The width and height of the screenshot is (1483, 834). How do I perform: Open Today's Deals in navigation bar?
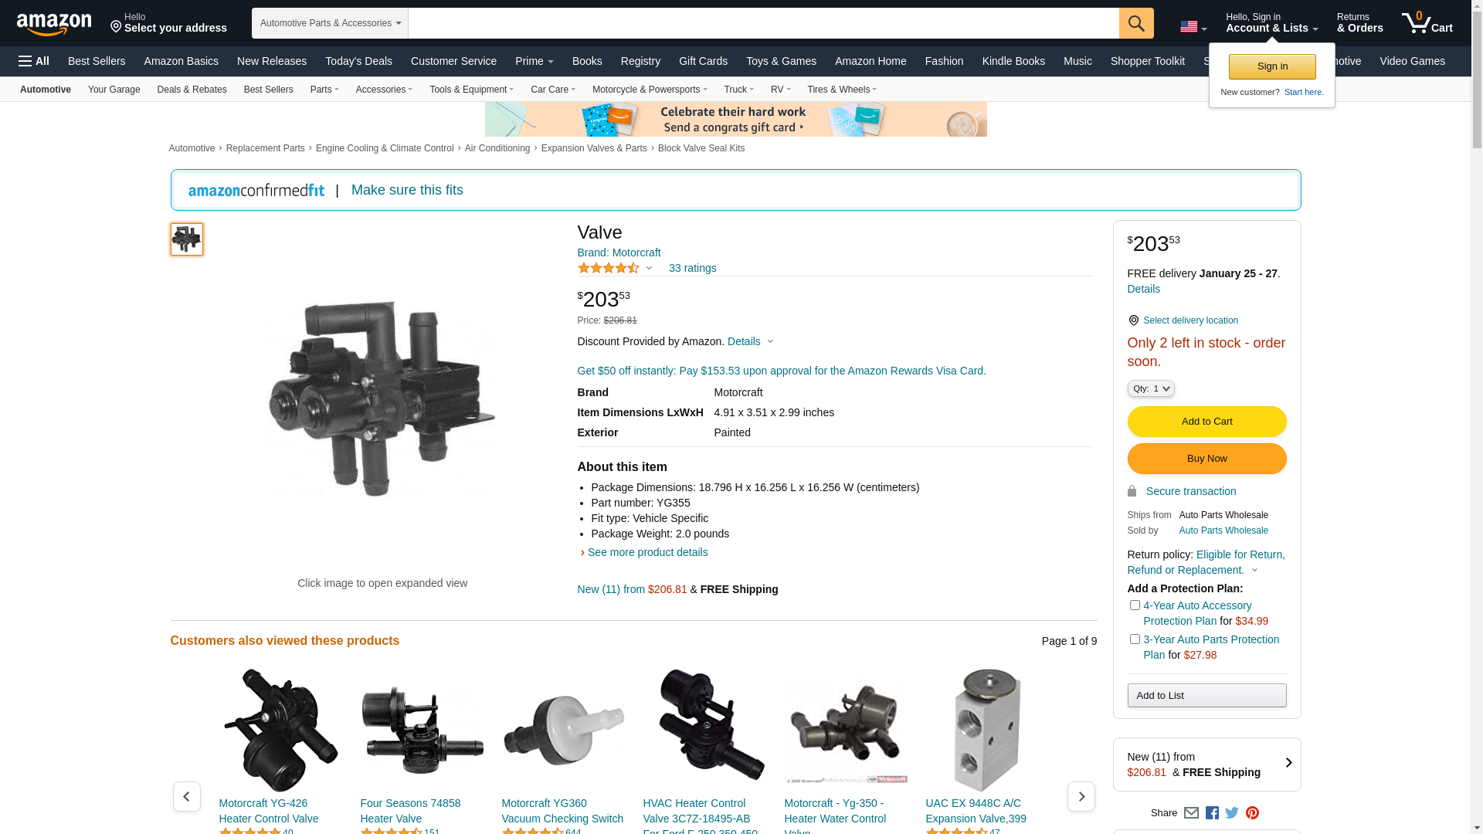coord(358,61)
